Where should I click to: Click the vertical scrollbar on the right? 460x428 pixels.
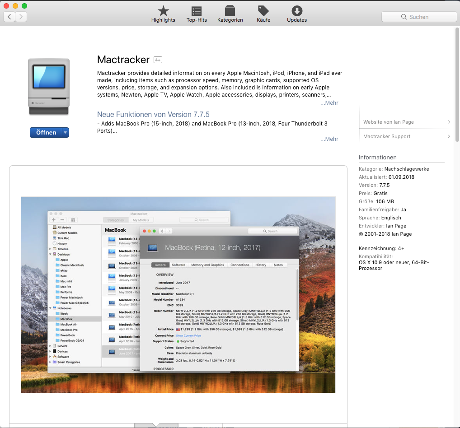point(457,85)
